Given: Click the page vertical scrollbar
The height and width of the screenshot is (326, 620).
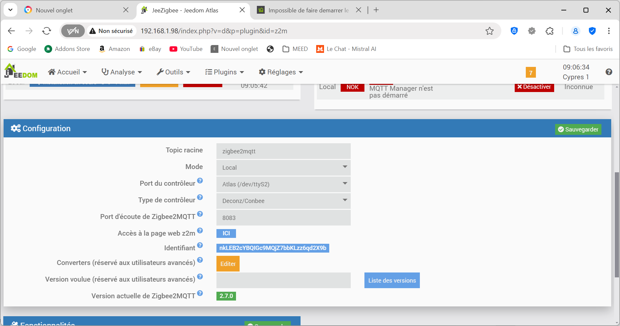Looking at the screenshot, I should tap(616, 225).
